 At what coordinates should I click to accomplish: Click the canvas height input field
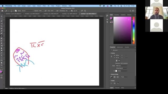[x=118, y=57]
